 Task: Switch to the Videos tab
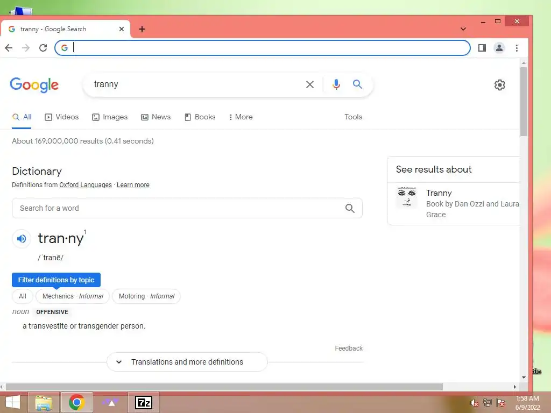click(x=62, y=117)
